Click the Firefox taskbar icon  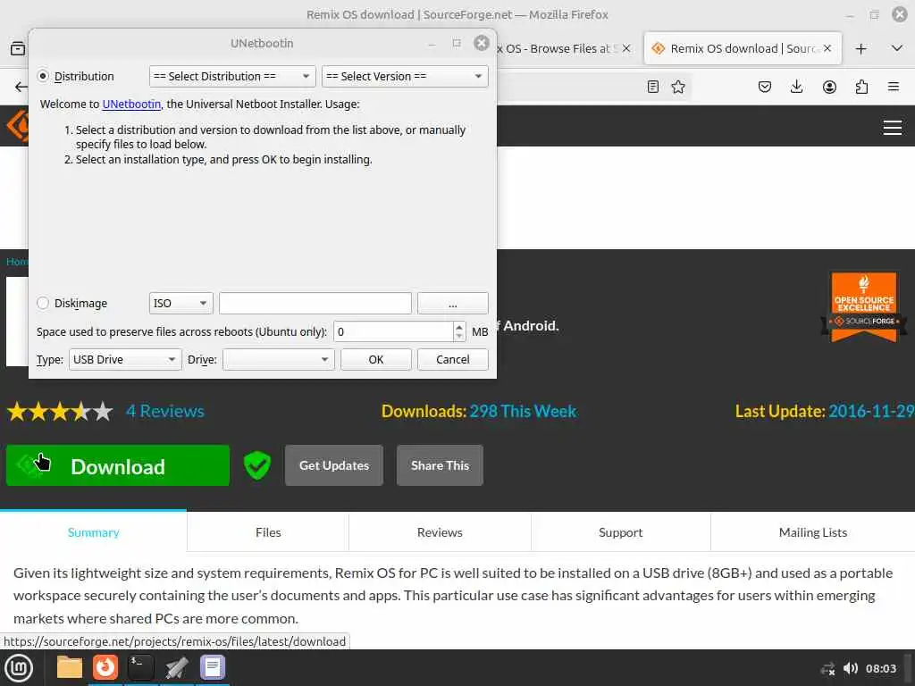click(x=105, y=667)
